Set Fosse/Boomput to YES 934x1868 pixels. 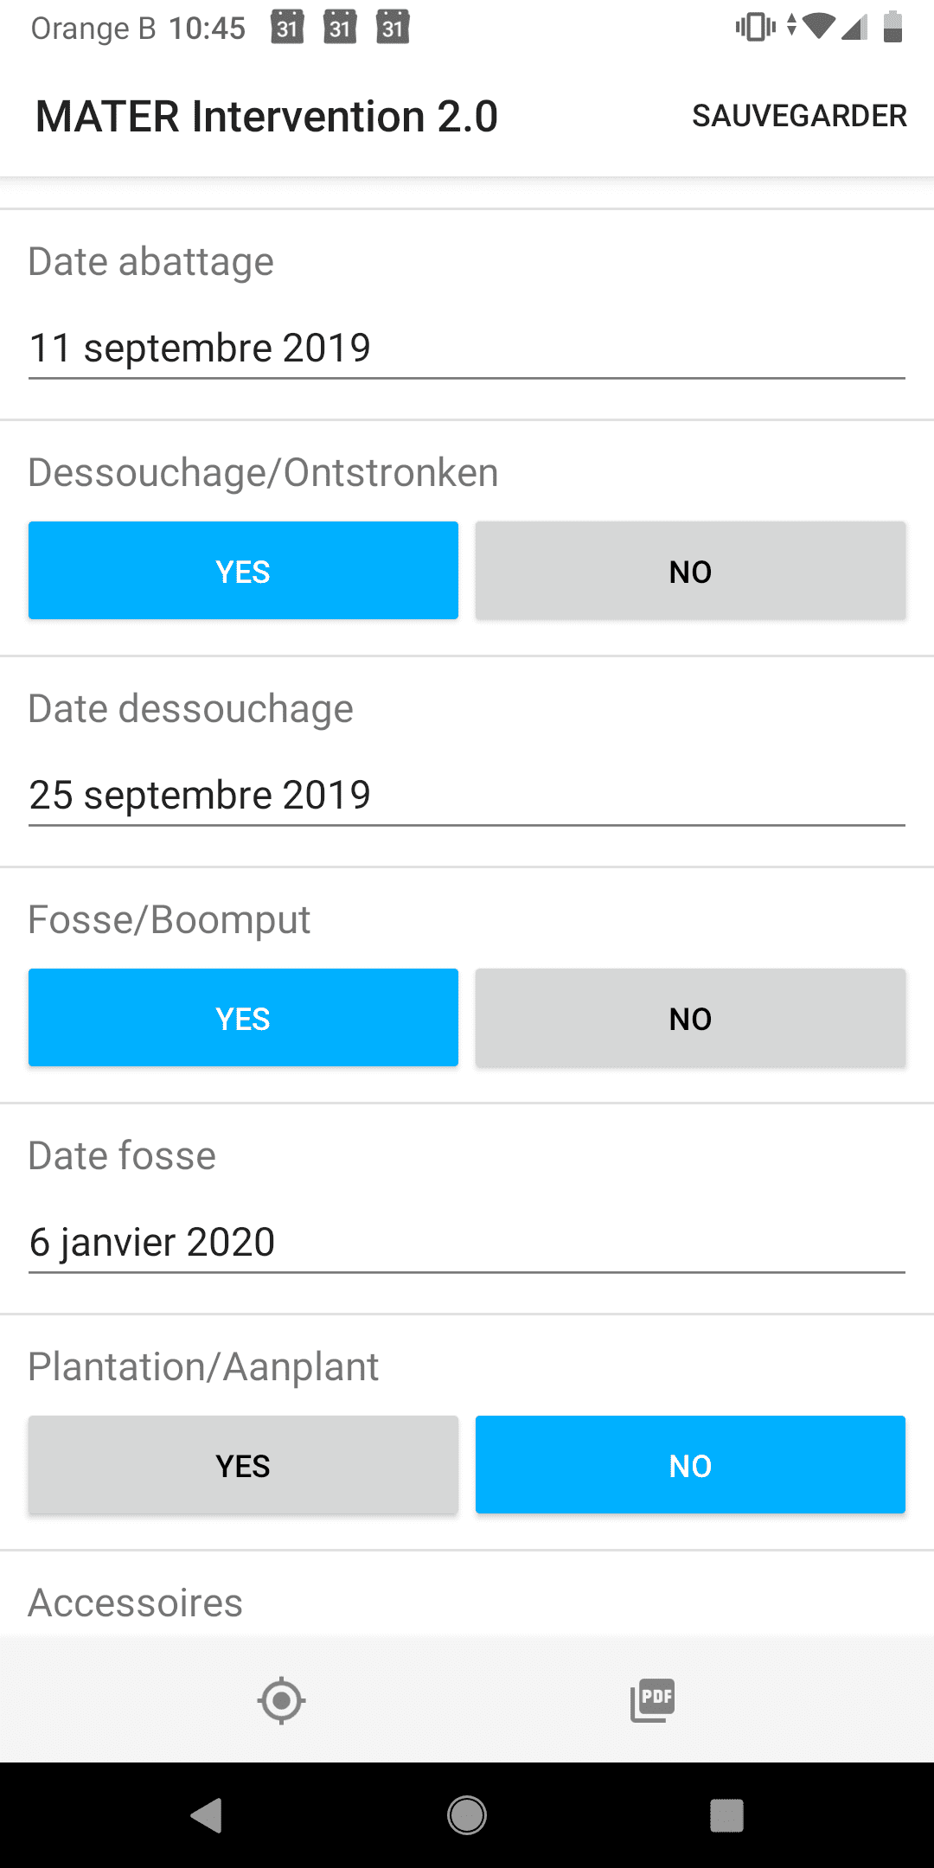point(243,1018)
